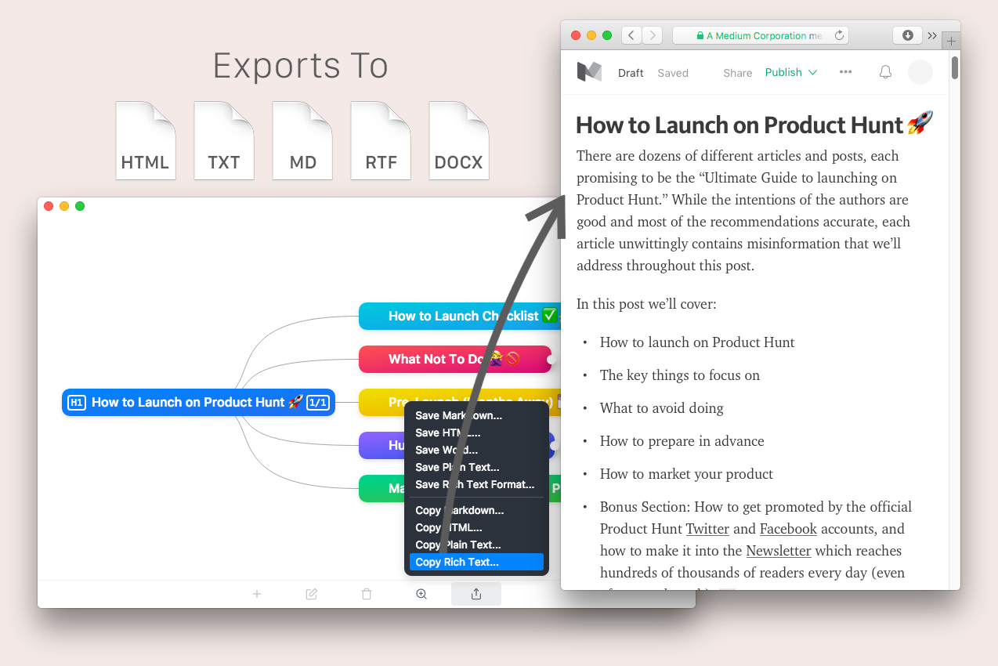998x666 pixels.
Task: Click the TXT file icon
Action: pyautogui.click(x=224, y=140)
